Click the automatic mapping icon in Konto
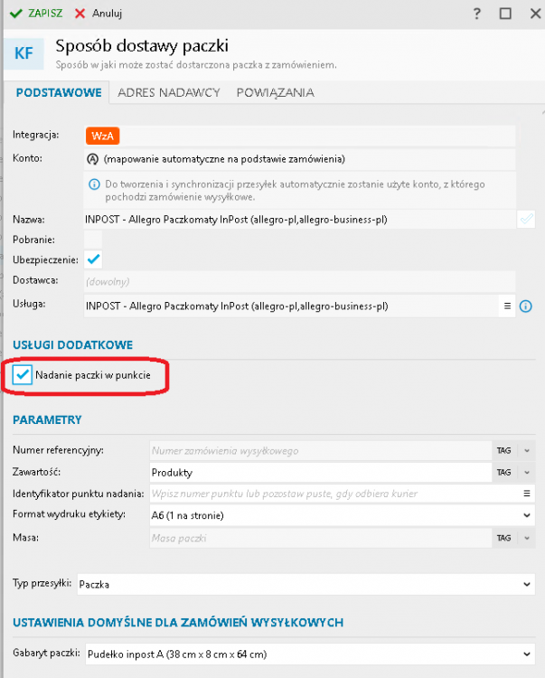This screenshot has height=678, width=545. pyautogui.click(x=92, y=159)
